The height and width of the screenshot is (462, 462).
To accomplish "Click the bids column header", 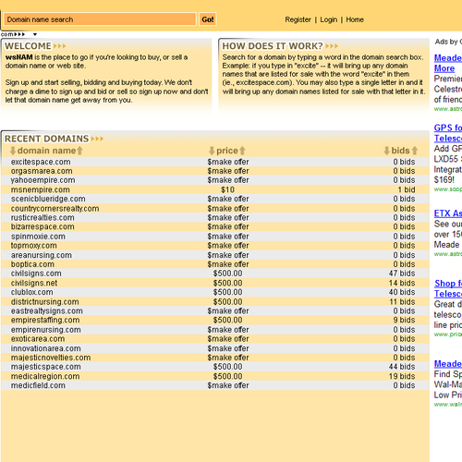I will 400,151.
